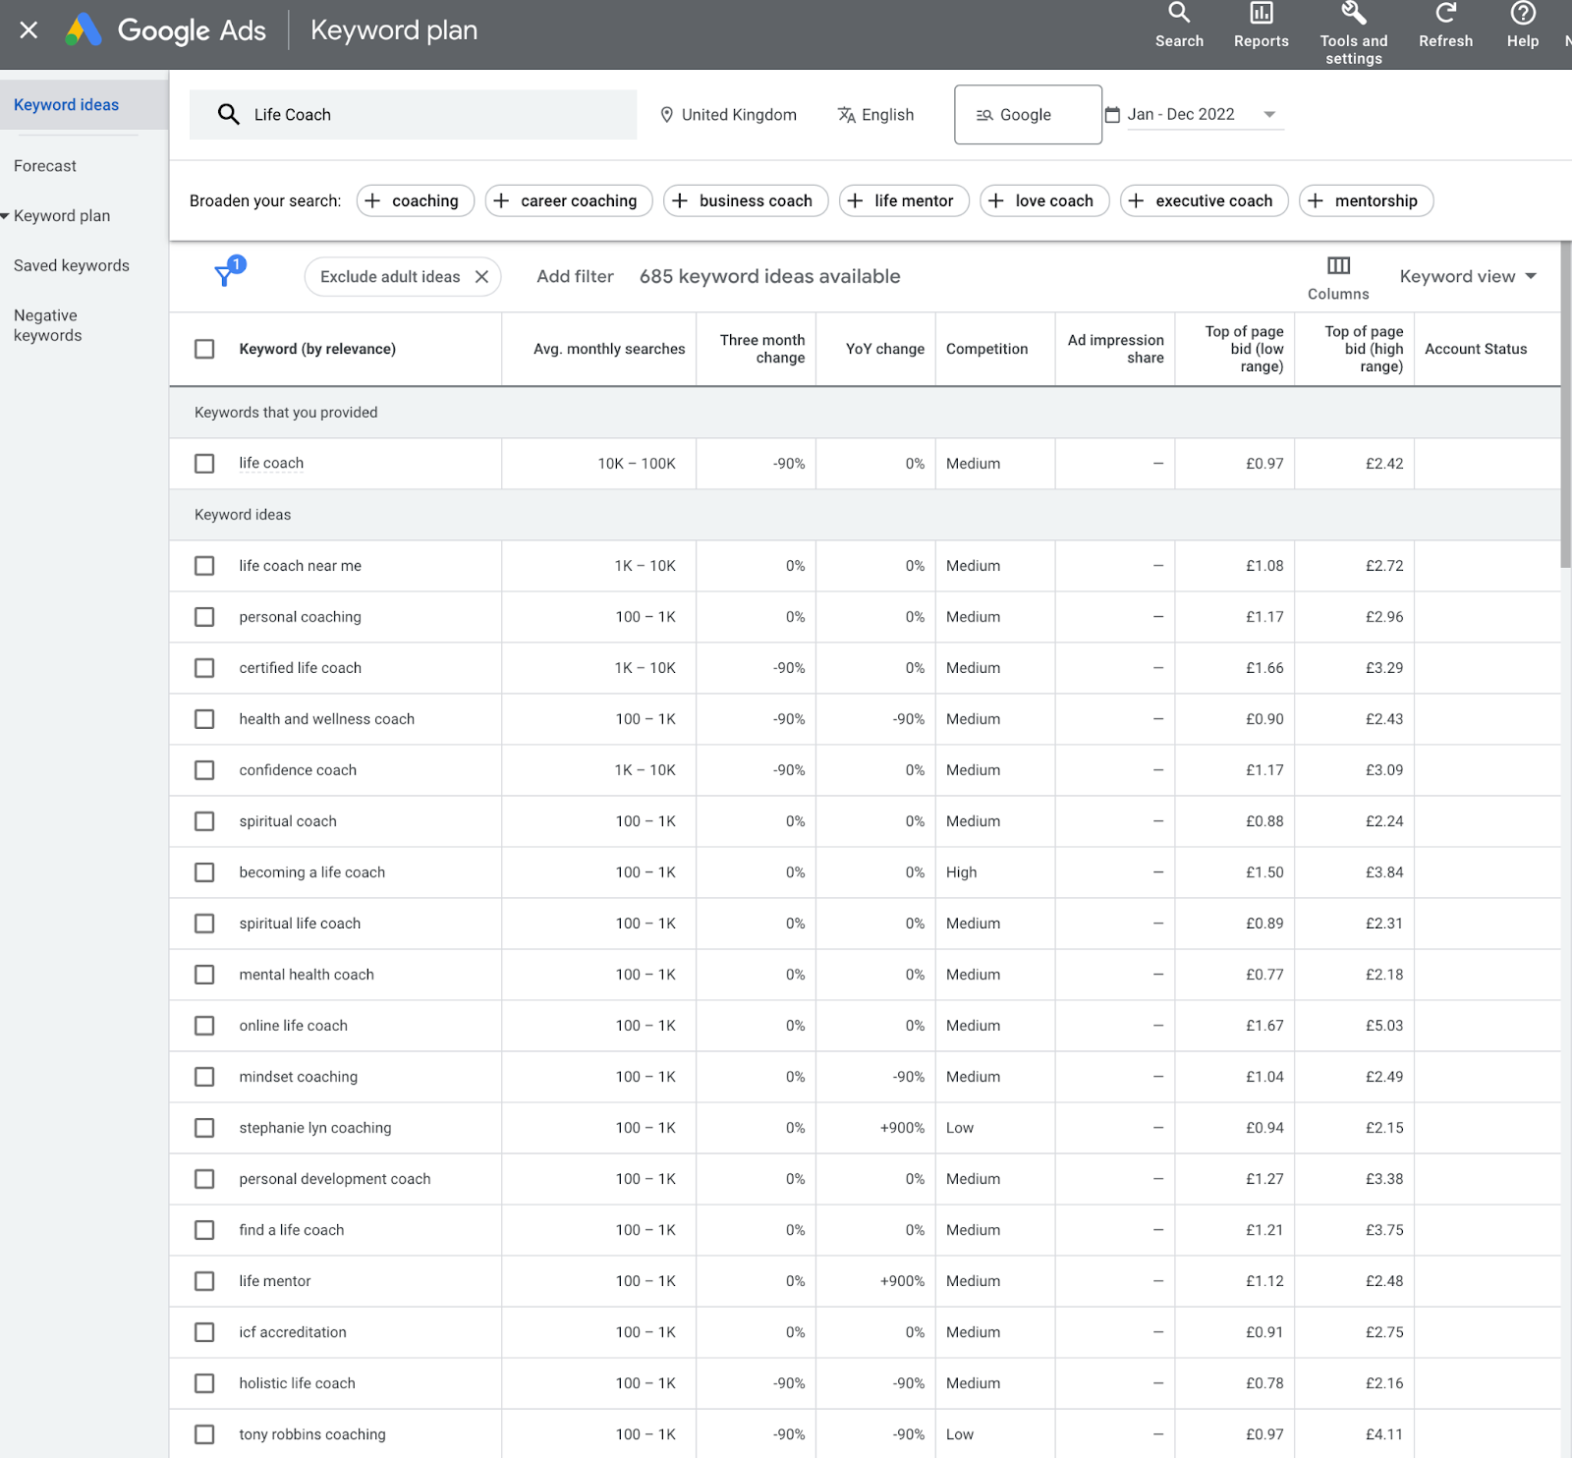Click the filter funnel icon
This screenshot has width=1572, height=1458.
(x=225, y=276)
